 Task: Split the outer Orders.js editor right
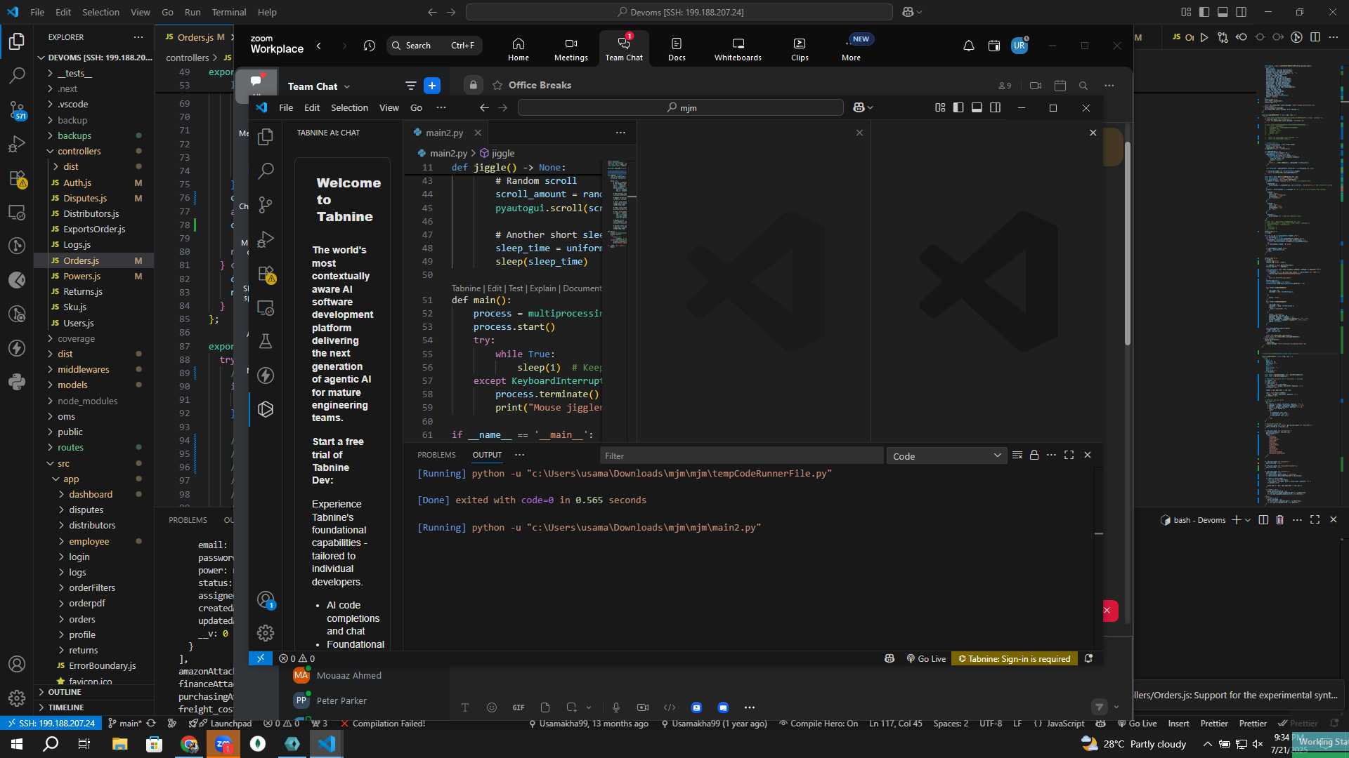coord(1315,37)
